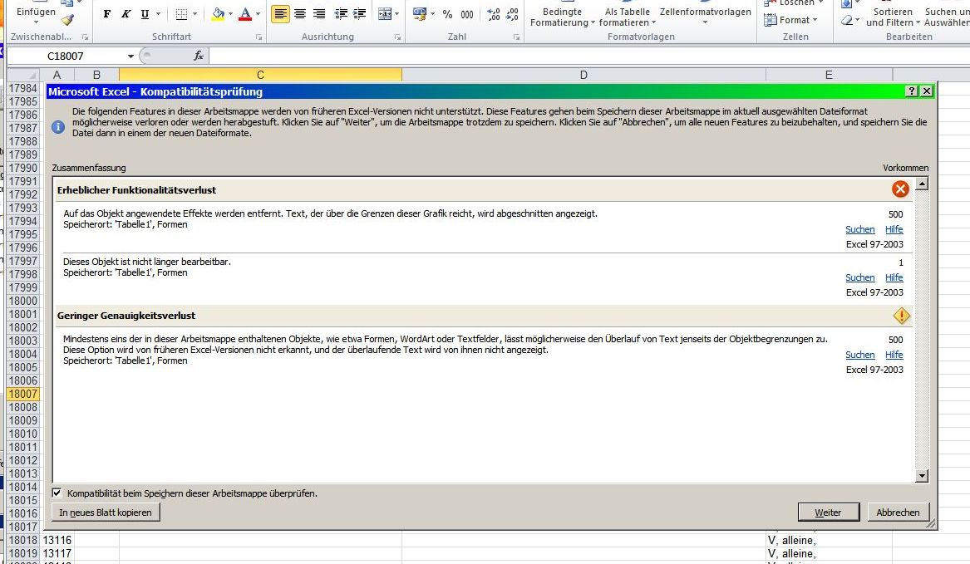This screenshot has height=564, width=970.
Task: Increase indent in Ausrichtung group
Action: click(x=359, y=13)
